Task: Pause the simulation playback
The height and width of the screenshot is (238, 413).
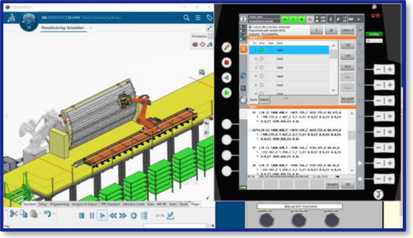Action: (93, 215)
